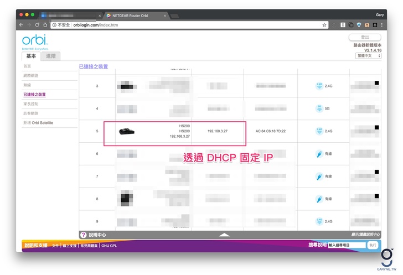
Task: Go back with browser back arrow
Action: coord(22,25)
